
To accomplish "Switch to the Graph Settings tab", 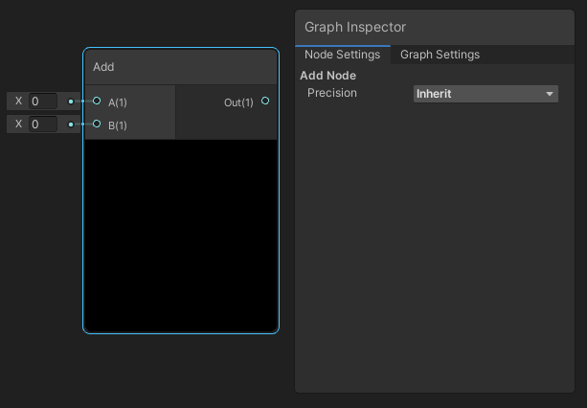I will 440,55.
